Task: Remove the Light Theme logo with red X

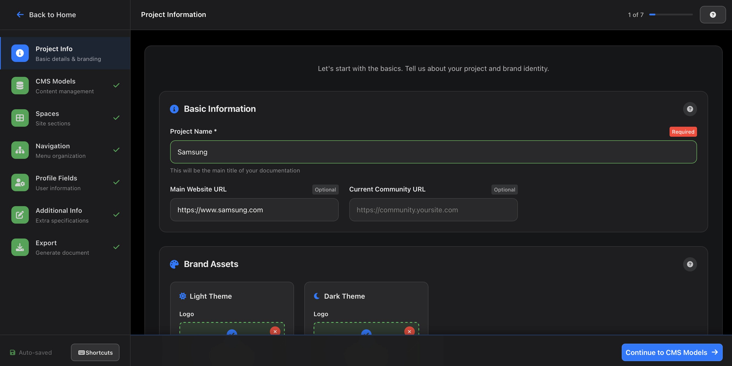Action: (275, 331)
